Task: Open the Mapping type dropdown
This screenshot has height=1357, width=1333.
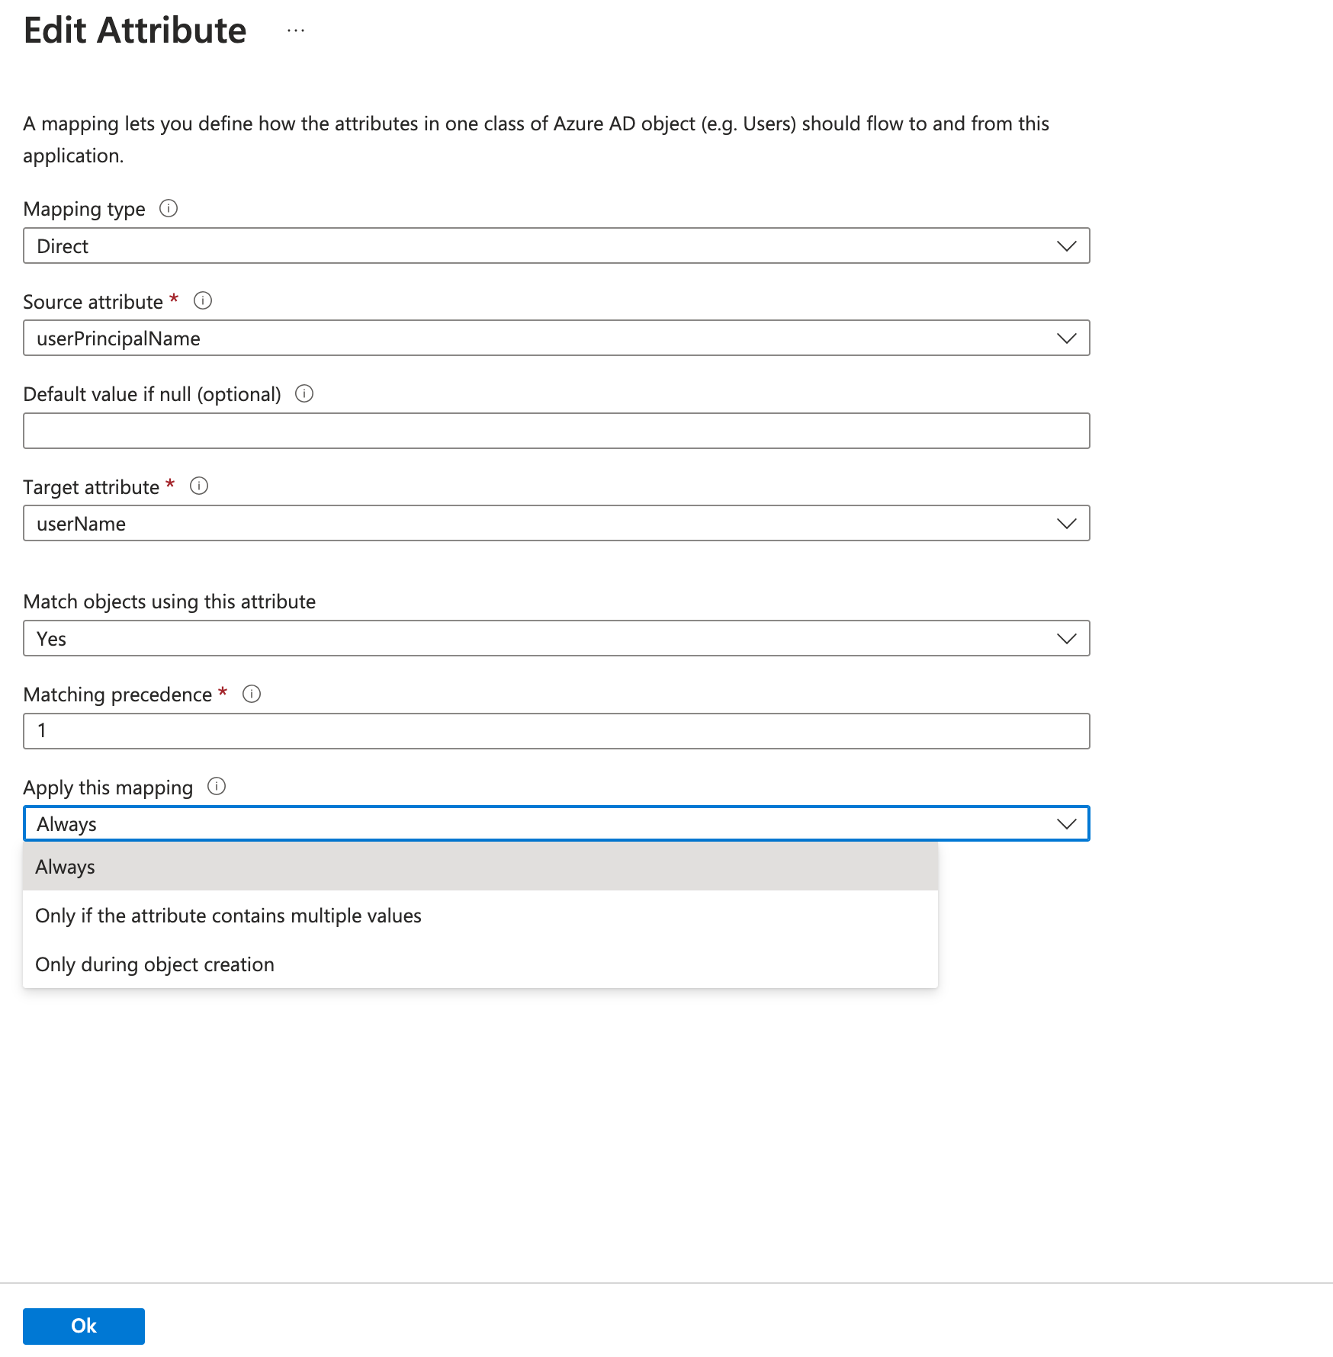Action: pos(555,246)
